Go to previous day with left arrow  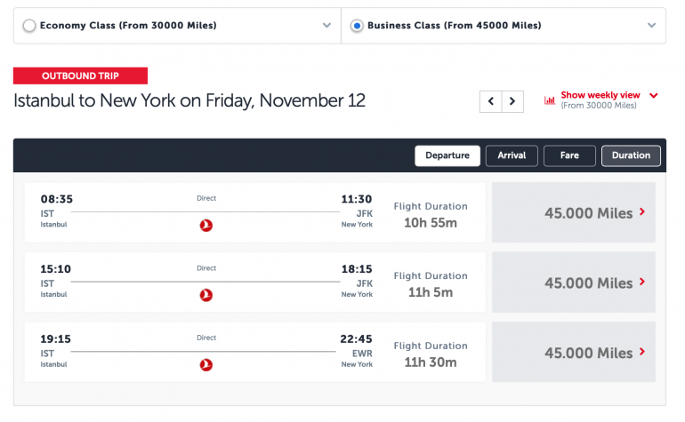(491, 101)
